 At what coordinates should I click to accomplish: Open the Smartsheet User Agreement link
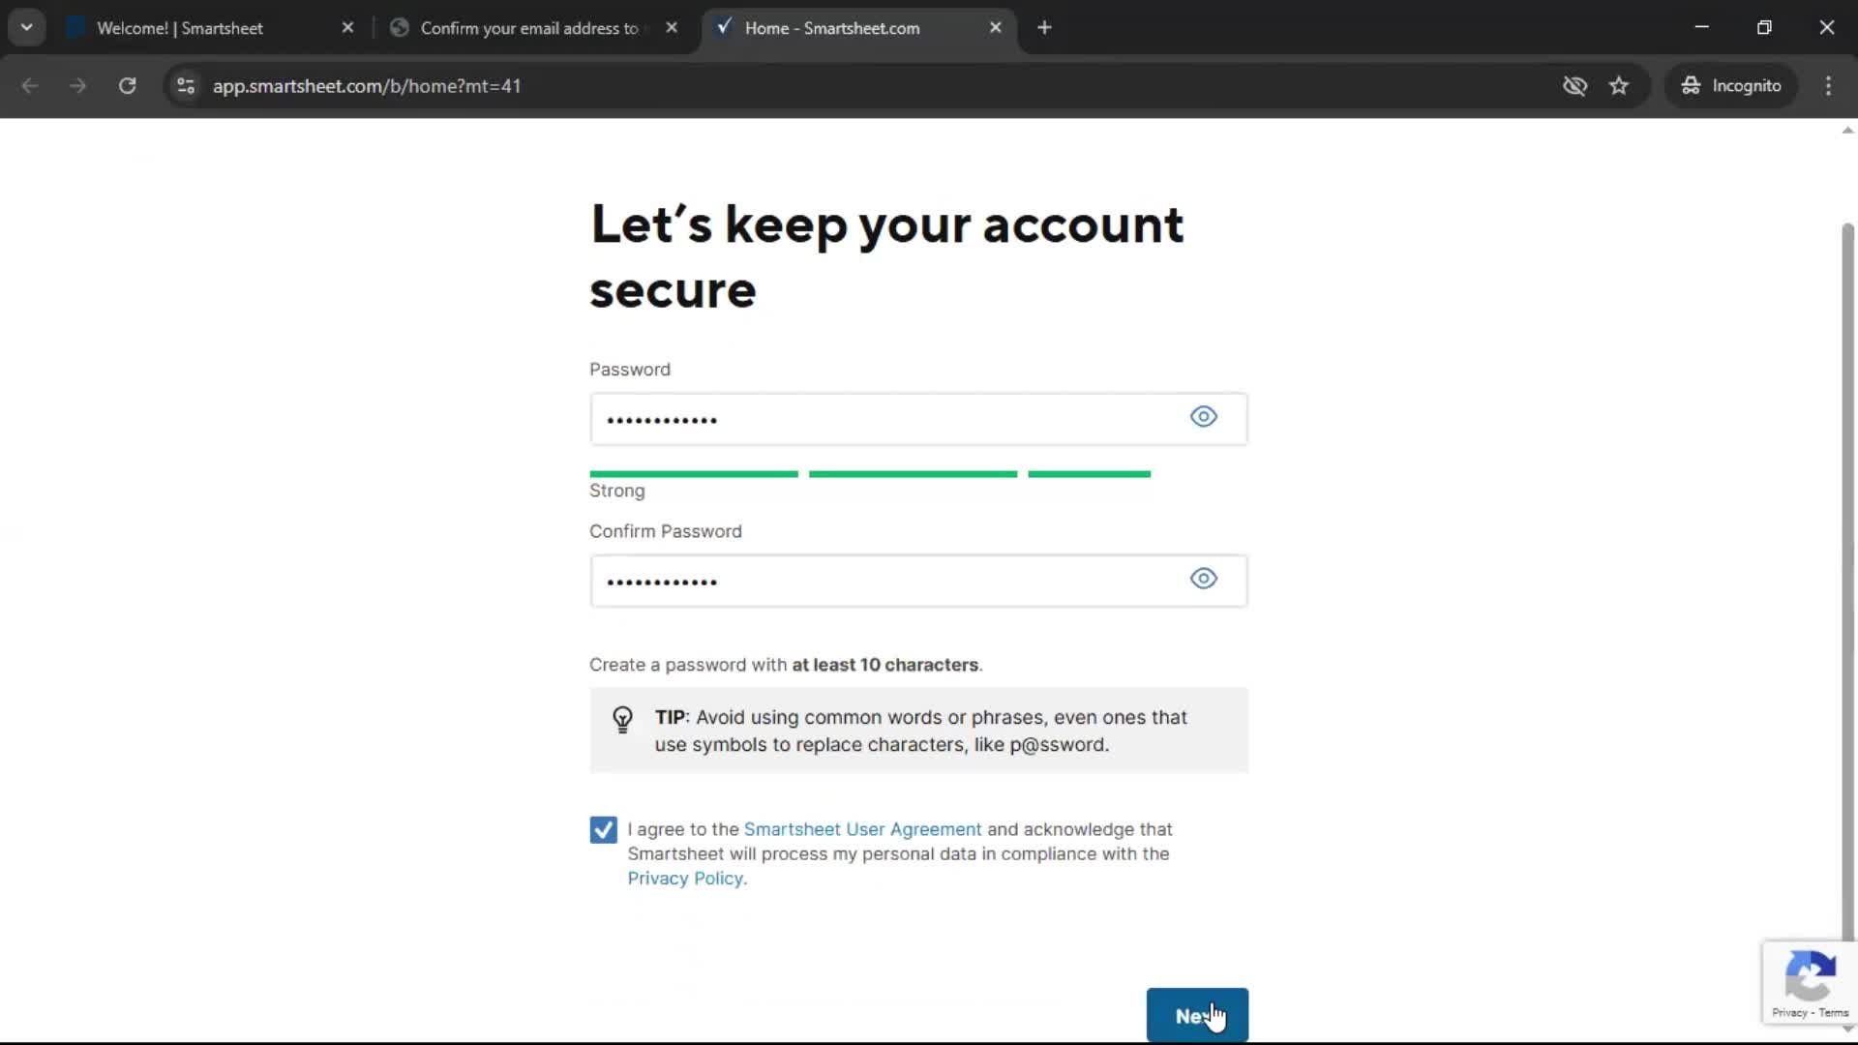pos(862,829)
